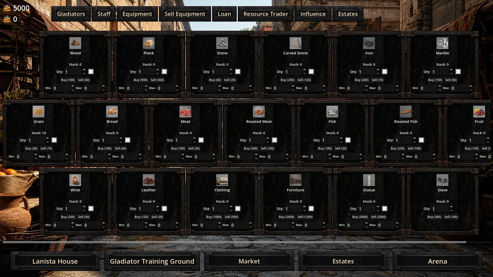Select the Influence tab
Screen dimensions: 493x277
[313, 14]
